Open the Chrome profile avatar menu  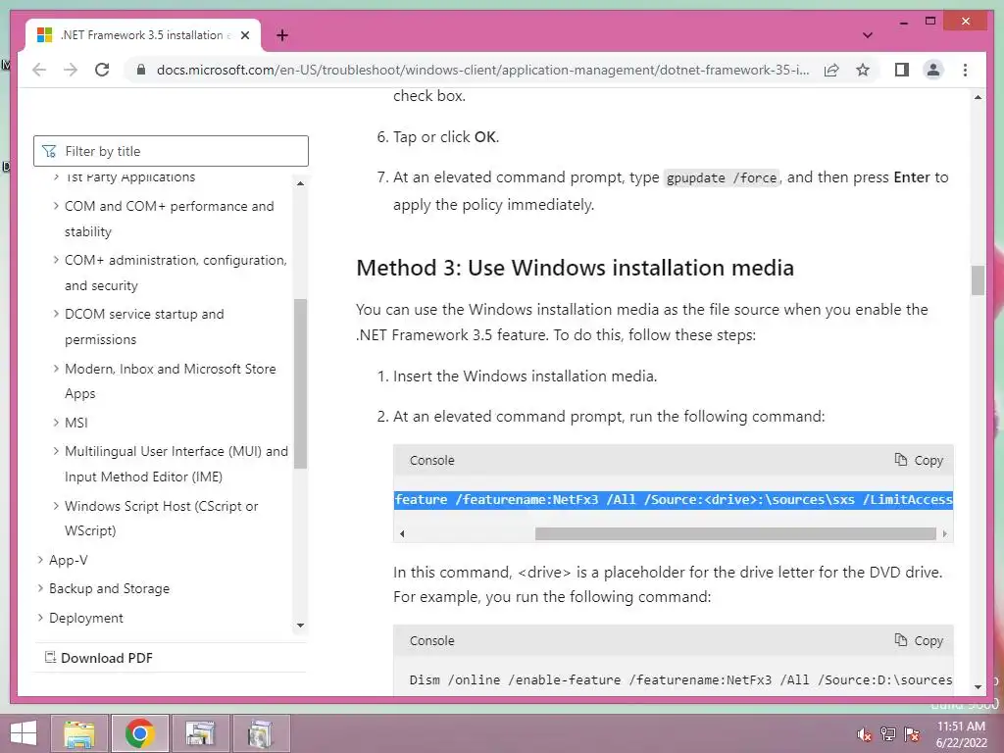tap(933, 70)
